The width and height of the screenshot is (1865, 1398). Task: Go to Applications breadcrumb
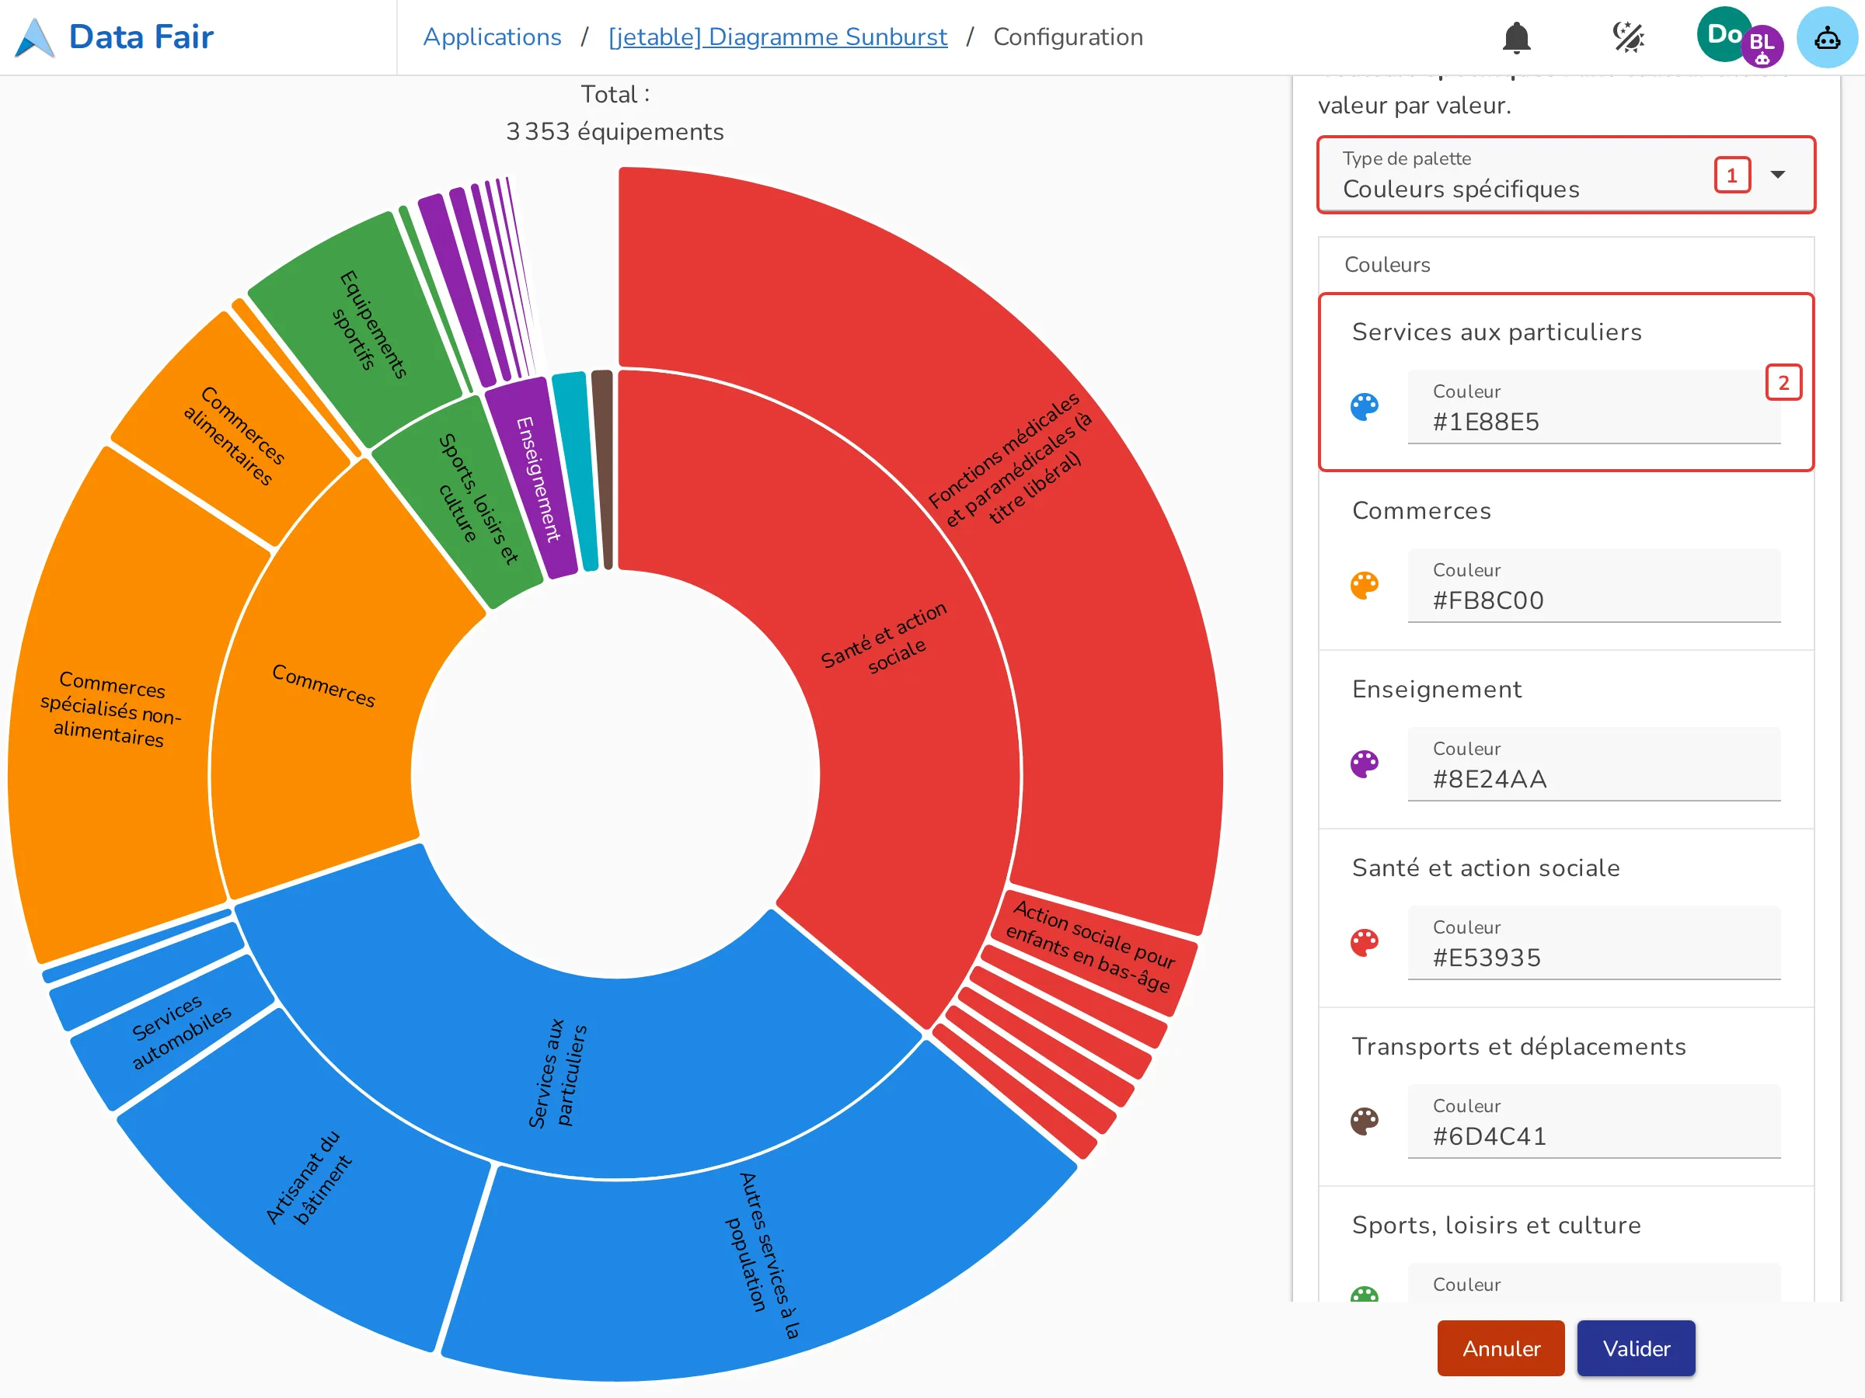[x=493, y=37]
